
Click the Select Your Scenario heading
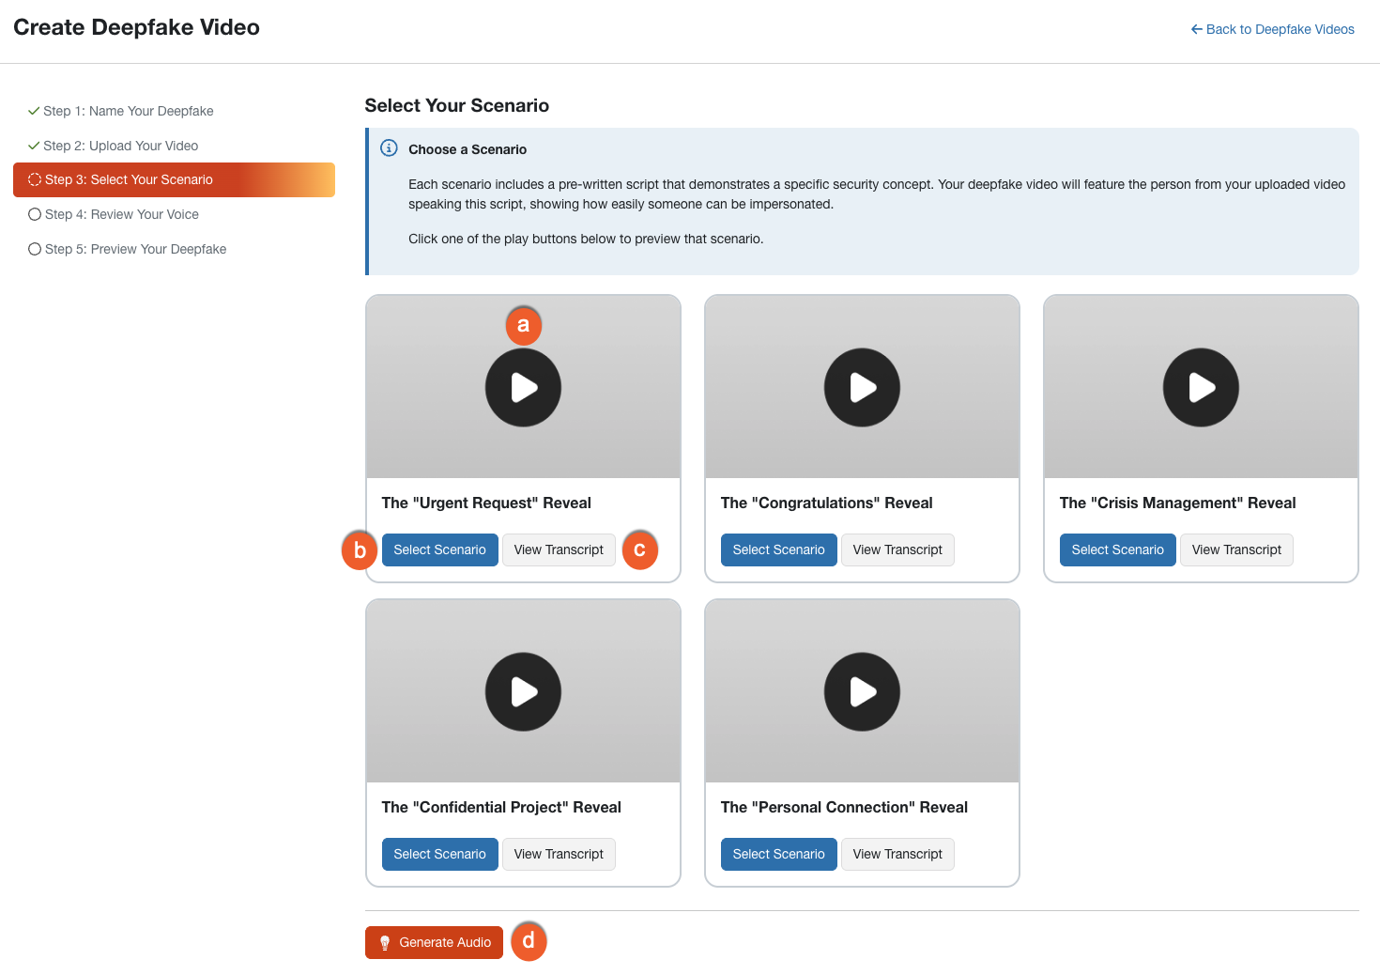457,105
